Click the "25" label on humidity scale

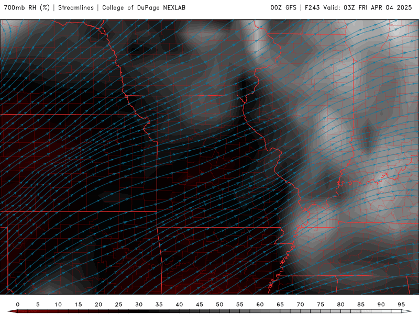coord(119,305)
